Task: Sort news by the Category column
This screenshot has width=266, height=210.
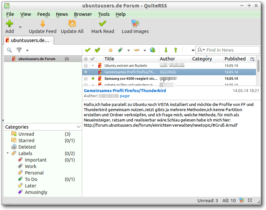Action: 207,59
